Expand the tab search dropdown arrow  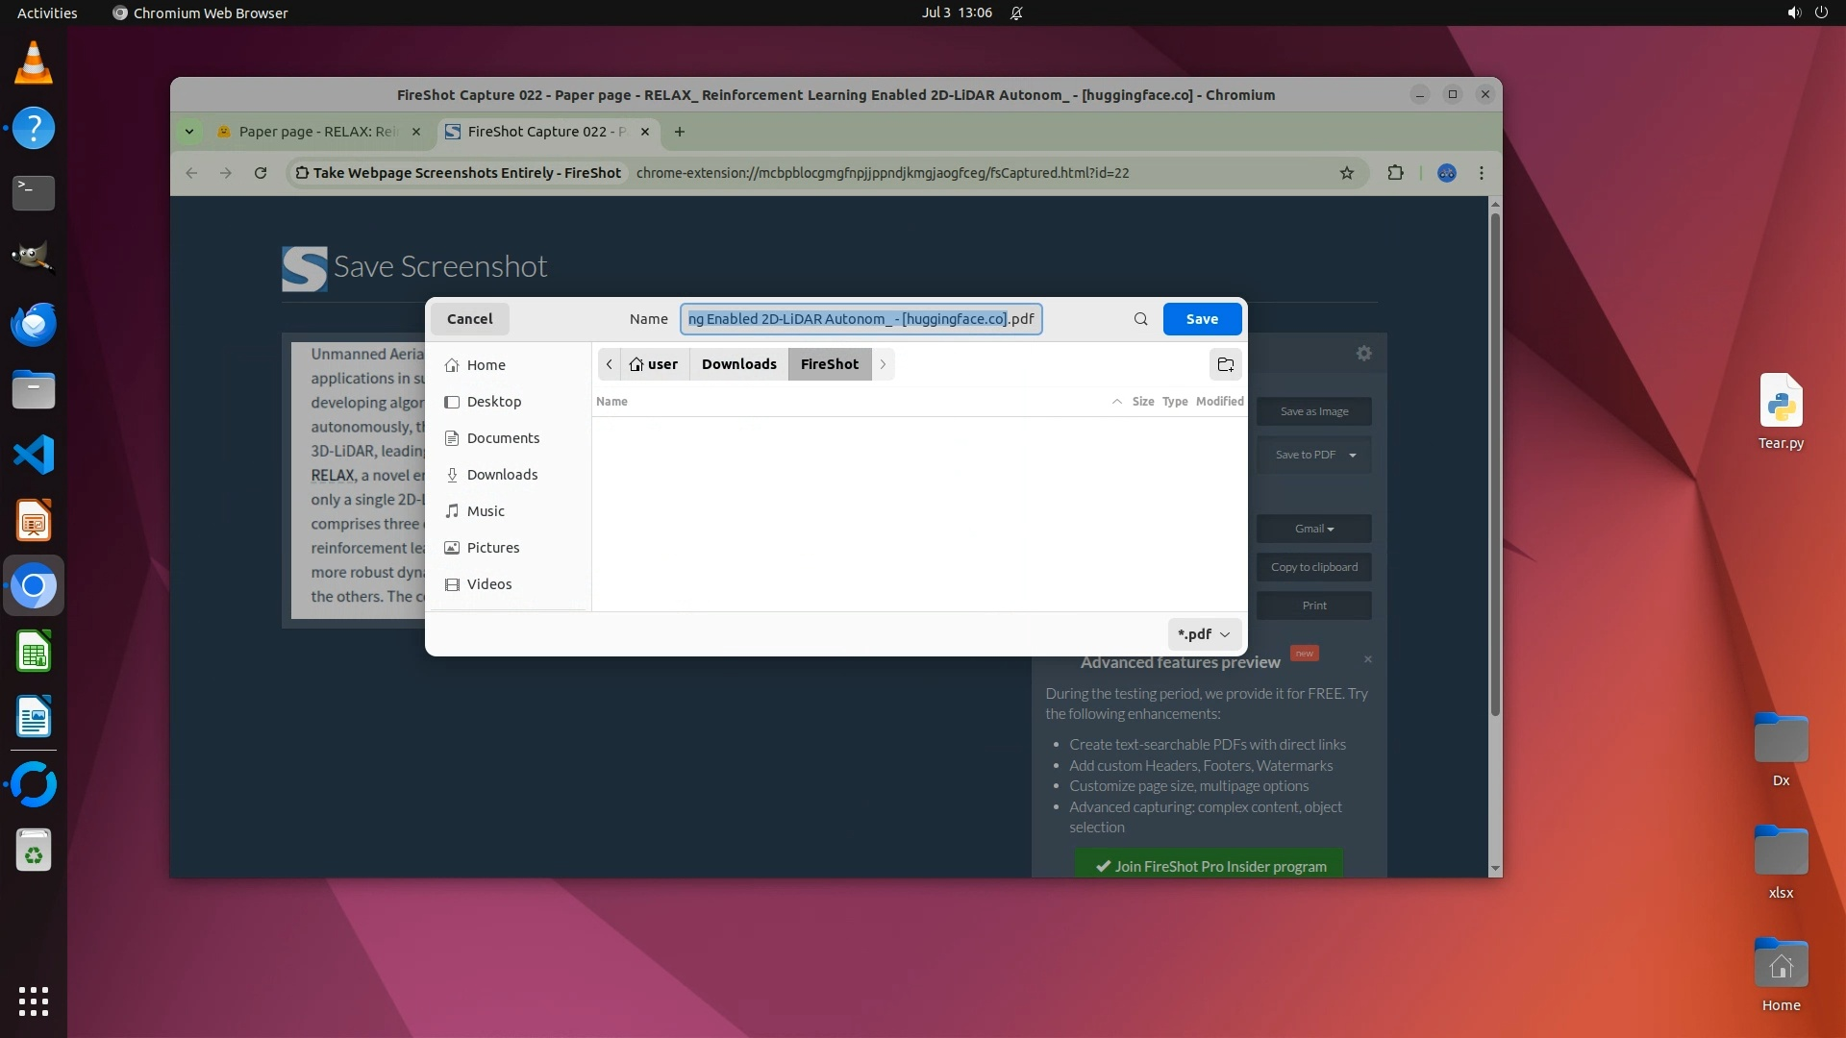pos(189,132)
